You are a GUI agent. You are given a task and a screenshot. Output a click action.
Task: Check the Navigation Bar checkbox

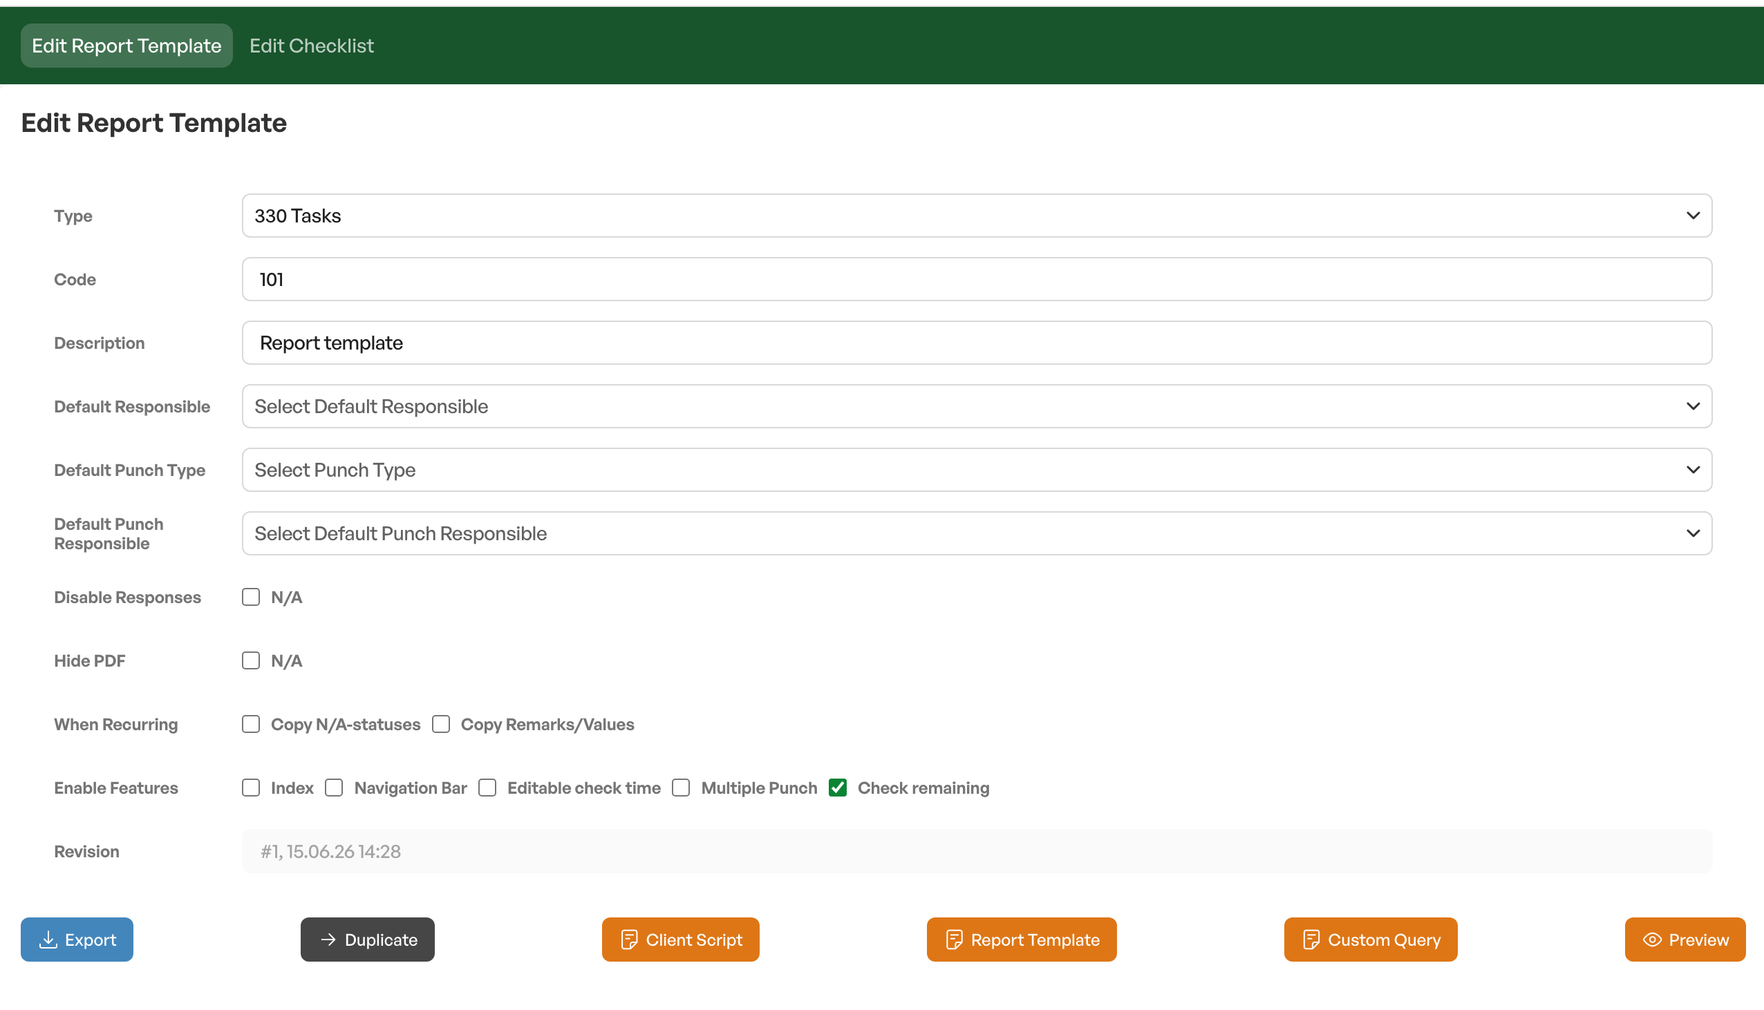(x=335, y=788)
